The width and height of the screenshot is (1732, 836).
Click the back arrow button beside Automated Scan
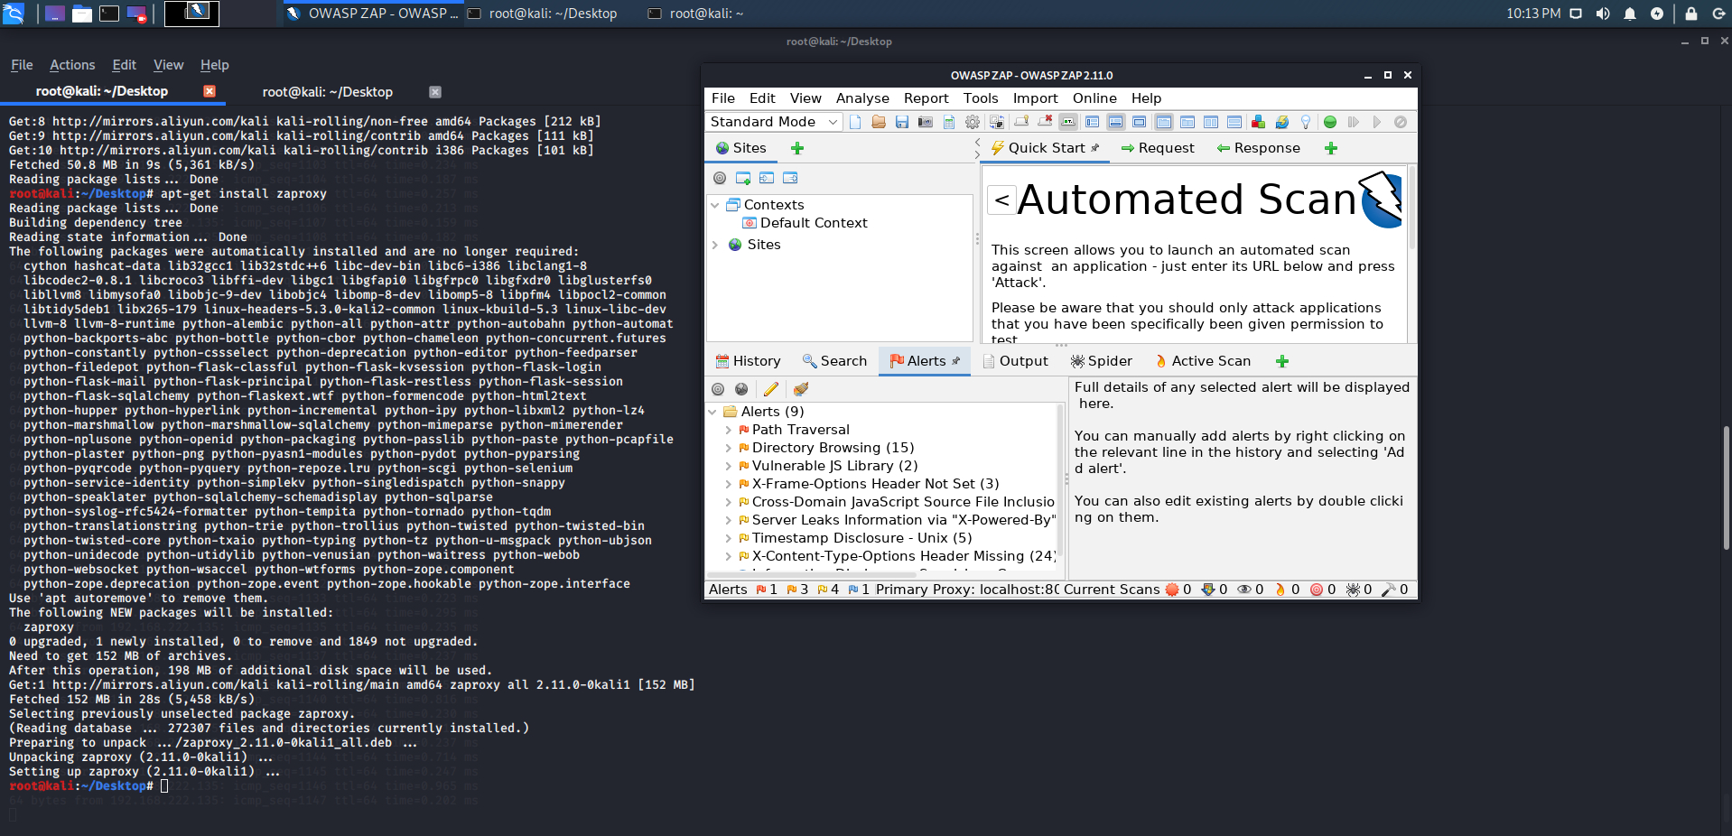1001,199
